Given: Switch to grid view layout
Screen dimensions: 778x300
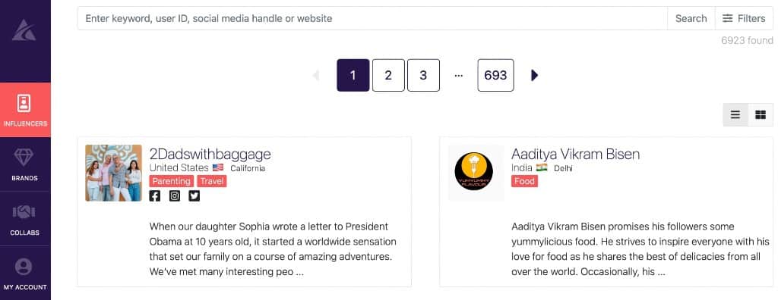Looking at the screenshot, I should [x=761, y=115].
